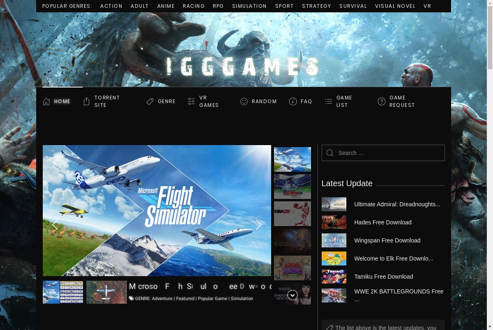This screenshot has width=493, height=330.
Task: Open the Anime genre
Action: coord(166,6)
